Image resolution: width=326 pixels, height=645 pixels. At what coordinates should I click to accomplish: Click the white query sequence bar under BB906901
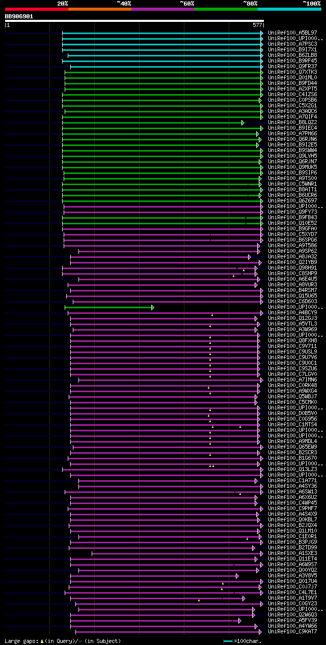click(x=134, y=21)
